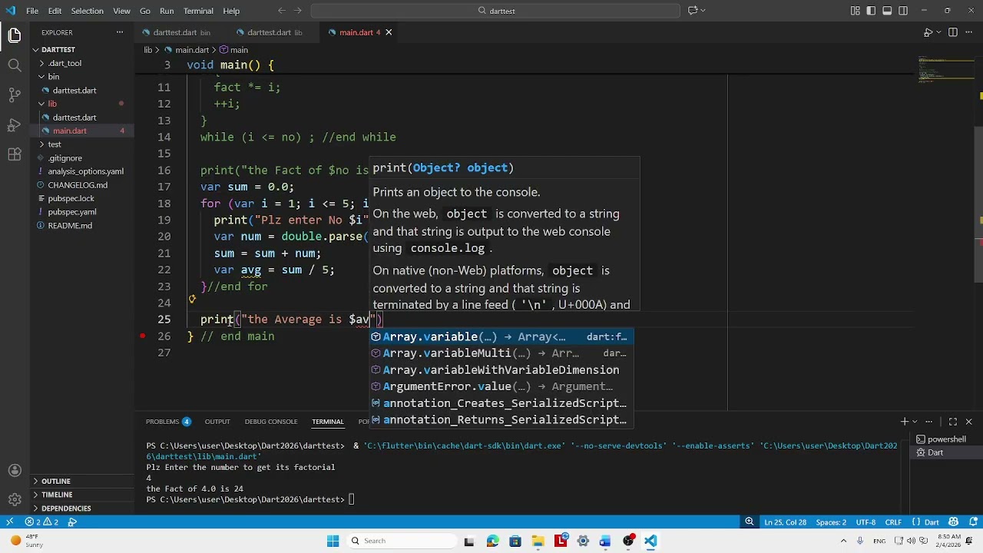Switch to the darttest.dart lib editor tab

coord(275,32)
